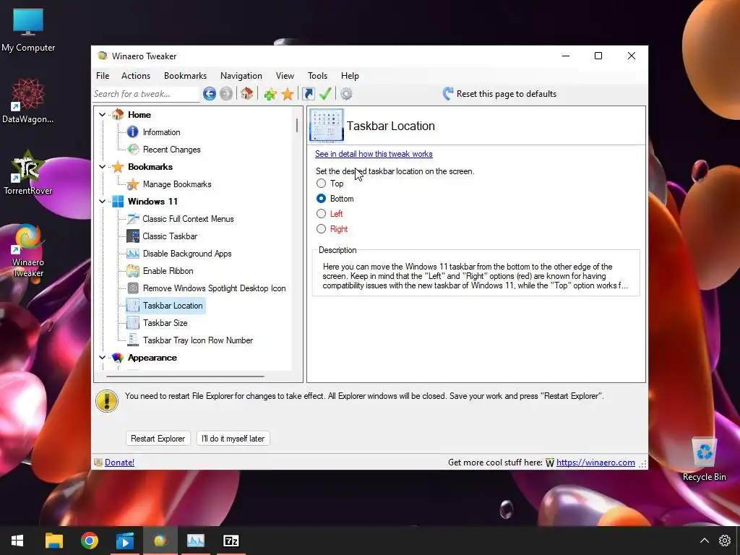This screenshot has width=740, height=555.
Task: Click the Windows 11 logo tree icon
Action: (118, 202)
